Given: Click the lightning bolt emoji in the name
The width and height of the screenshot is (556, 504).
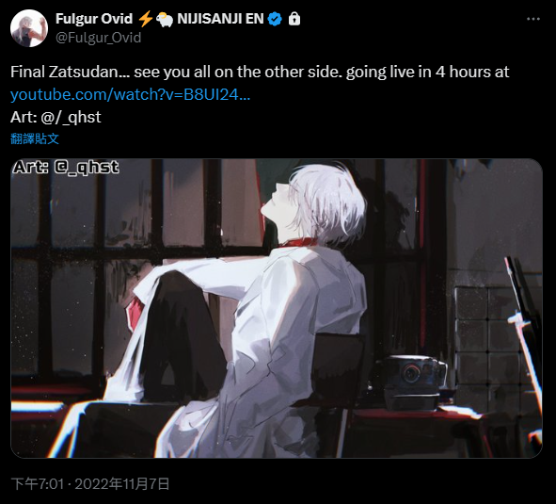Looking at the screenshot, I should pos(145,19).
